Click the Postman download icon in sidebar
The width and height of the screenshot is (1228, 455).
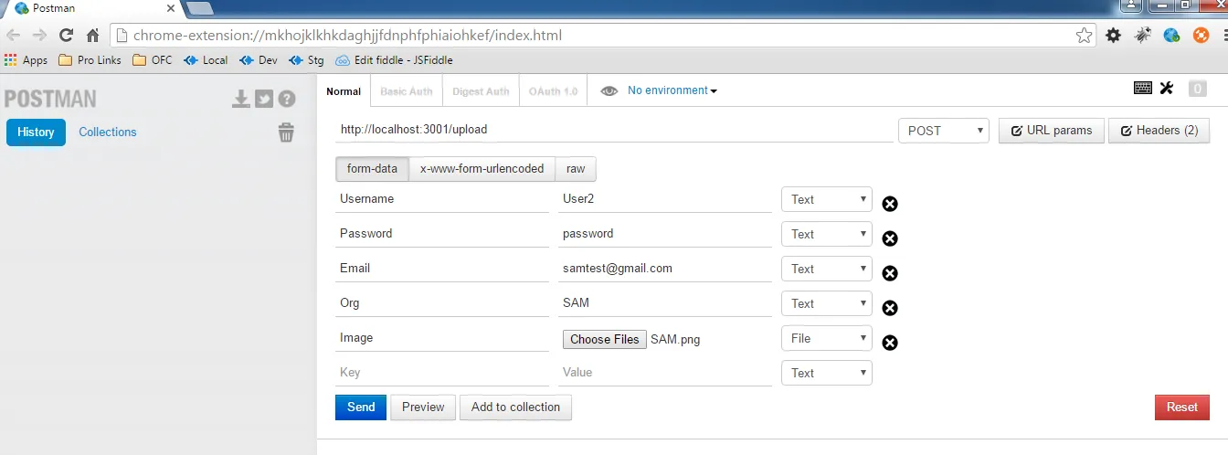(240, 99)
